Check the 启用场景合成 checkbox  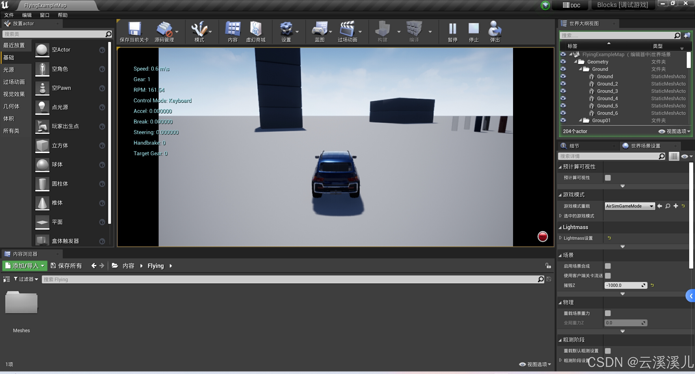(x=608, y=266)
